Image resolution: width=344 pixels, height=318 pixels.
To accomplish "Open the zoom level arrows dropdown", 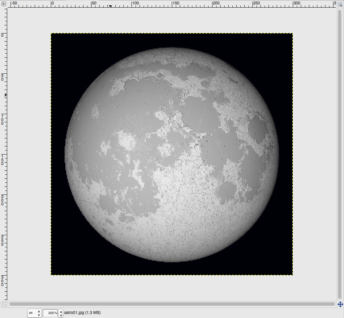I will point(61,313).
